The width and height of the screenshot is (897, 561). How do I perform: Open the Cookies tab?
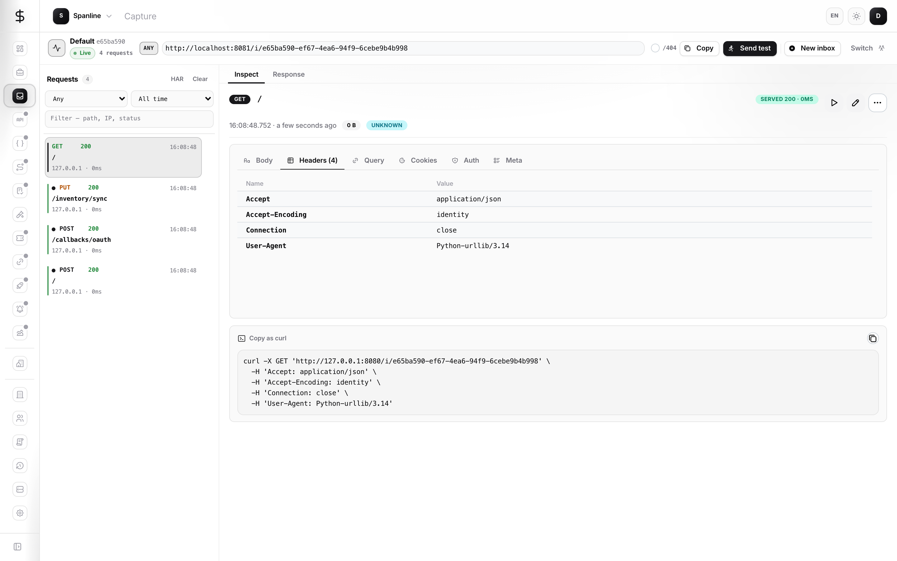point(418,160)
